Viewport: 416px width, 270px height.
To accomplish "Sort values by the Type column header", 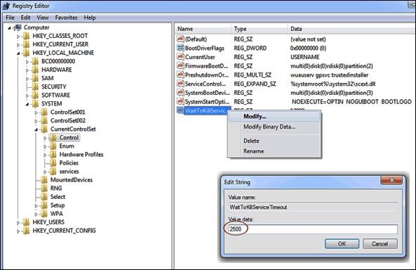I will tap(259, 29).
